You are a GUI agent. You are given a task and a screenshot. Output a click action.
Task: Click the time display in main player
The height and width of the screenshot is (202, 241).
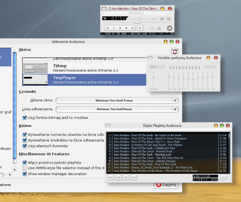[x=119, y=18]
